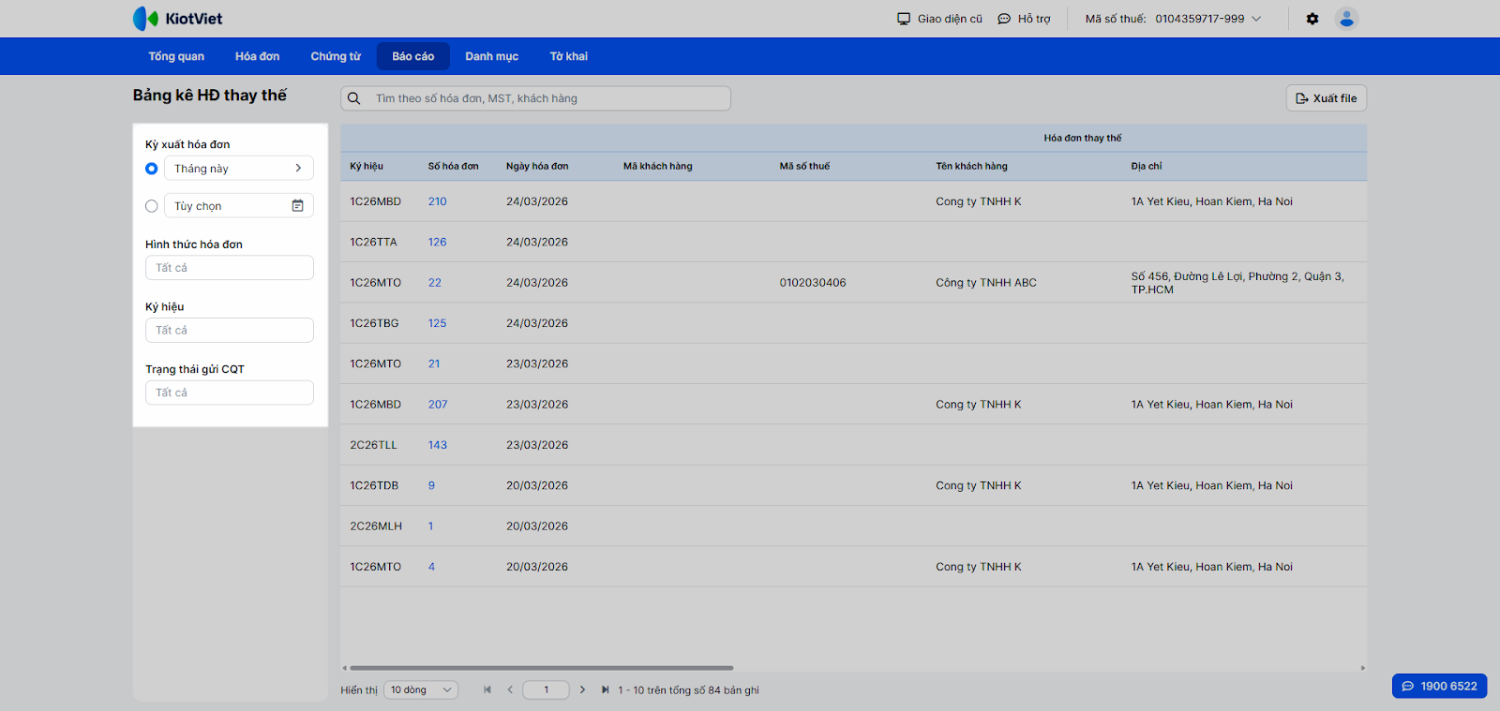Click the Xuất file button
This screenshot has height=711, width=1500.
1326,98
